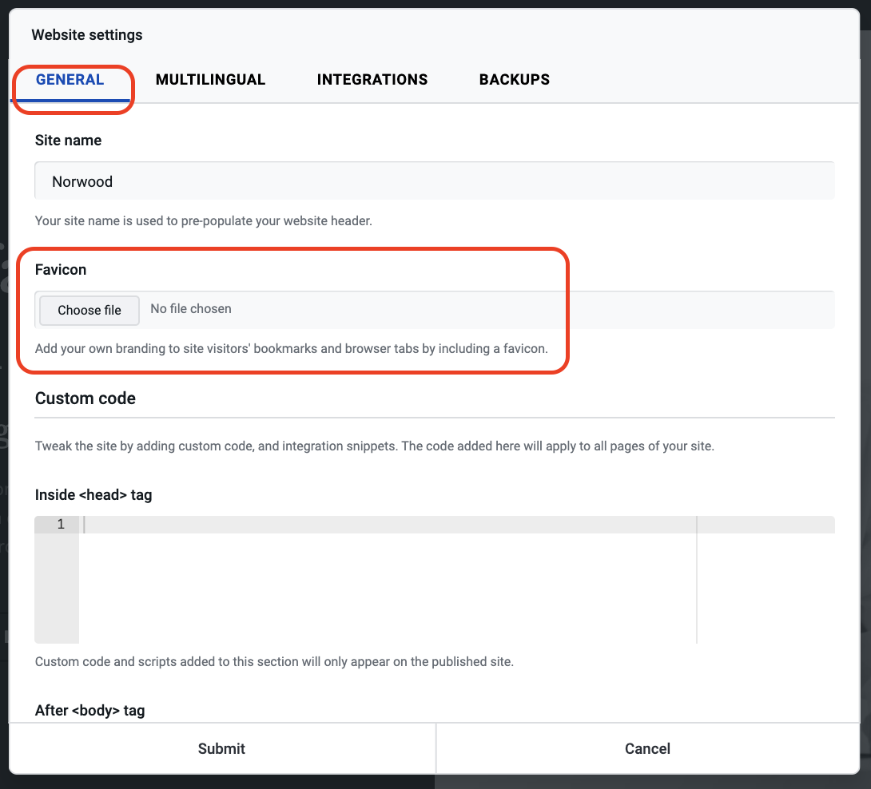Click the 'Custom code' section heading
Screen dimensions: 871x789
(x=86, y=398)
